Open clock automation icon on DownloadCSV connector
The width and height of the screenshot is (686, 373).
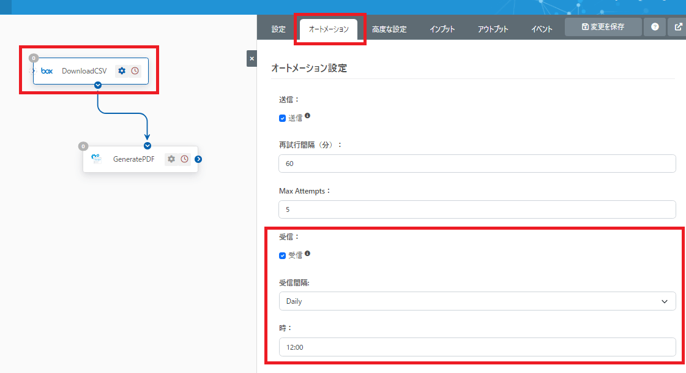tap(135, 71)
